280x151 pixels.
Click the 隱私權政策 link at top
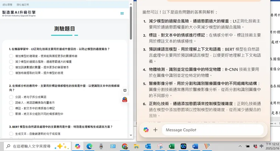(23, 5)
